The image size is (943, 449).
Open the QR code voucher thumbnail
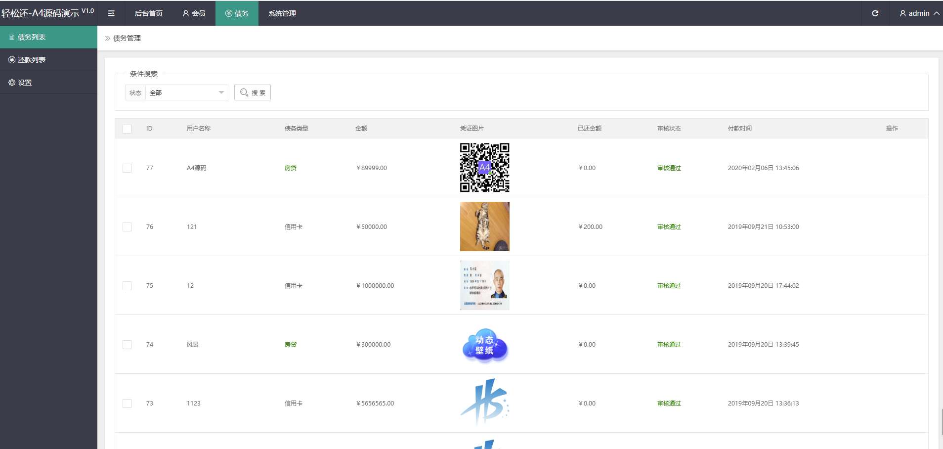click(x=484, y=168)
